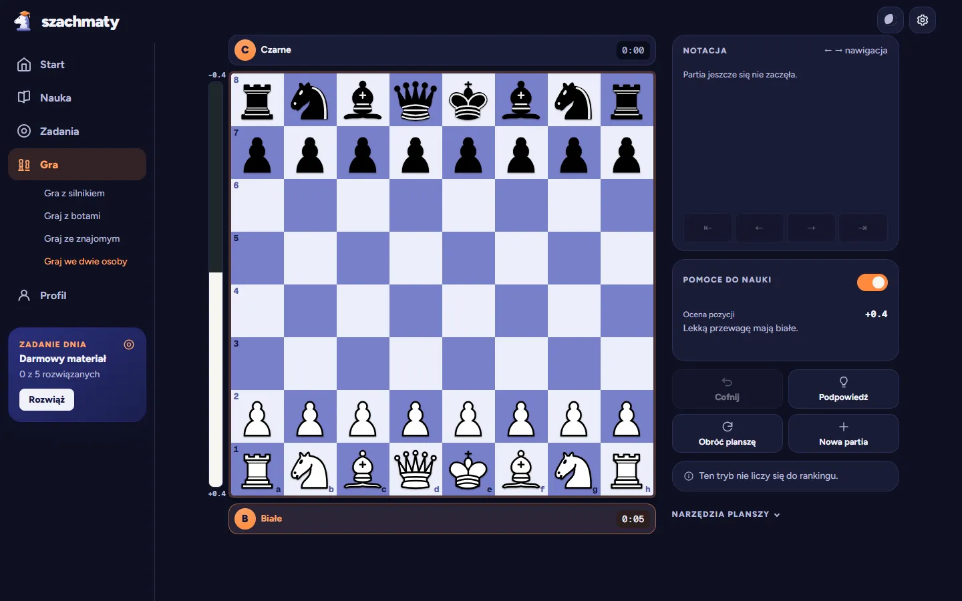This screenshot has width=962, height=601.
Task: Open settings with the gear icon
Action: 923,20
